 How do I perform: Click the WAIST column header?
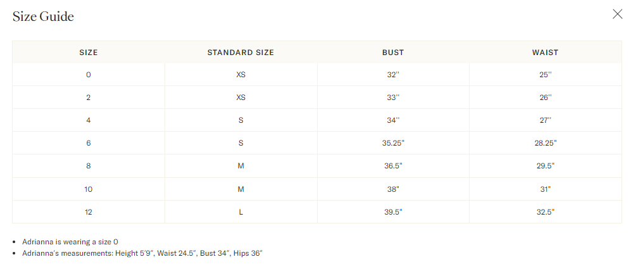pos(545,53)
